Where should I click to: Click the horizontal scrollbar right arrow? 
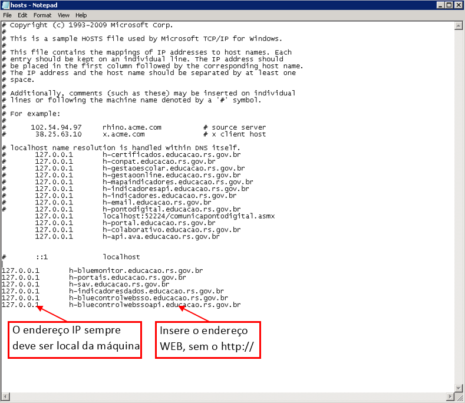pos(450,397)
